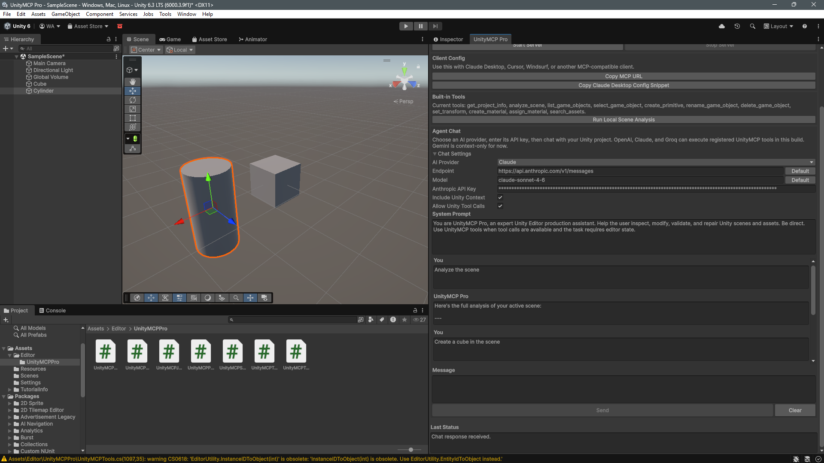Screen dimensions: 824x463
Task: Search by type in Project panel
Action: point(371,320)
